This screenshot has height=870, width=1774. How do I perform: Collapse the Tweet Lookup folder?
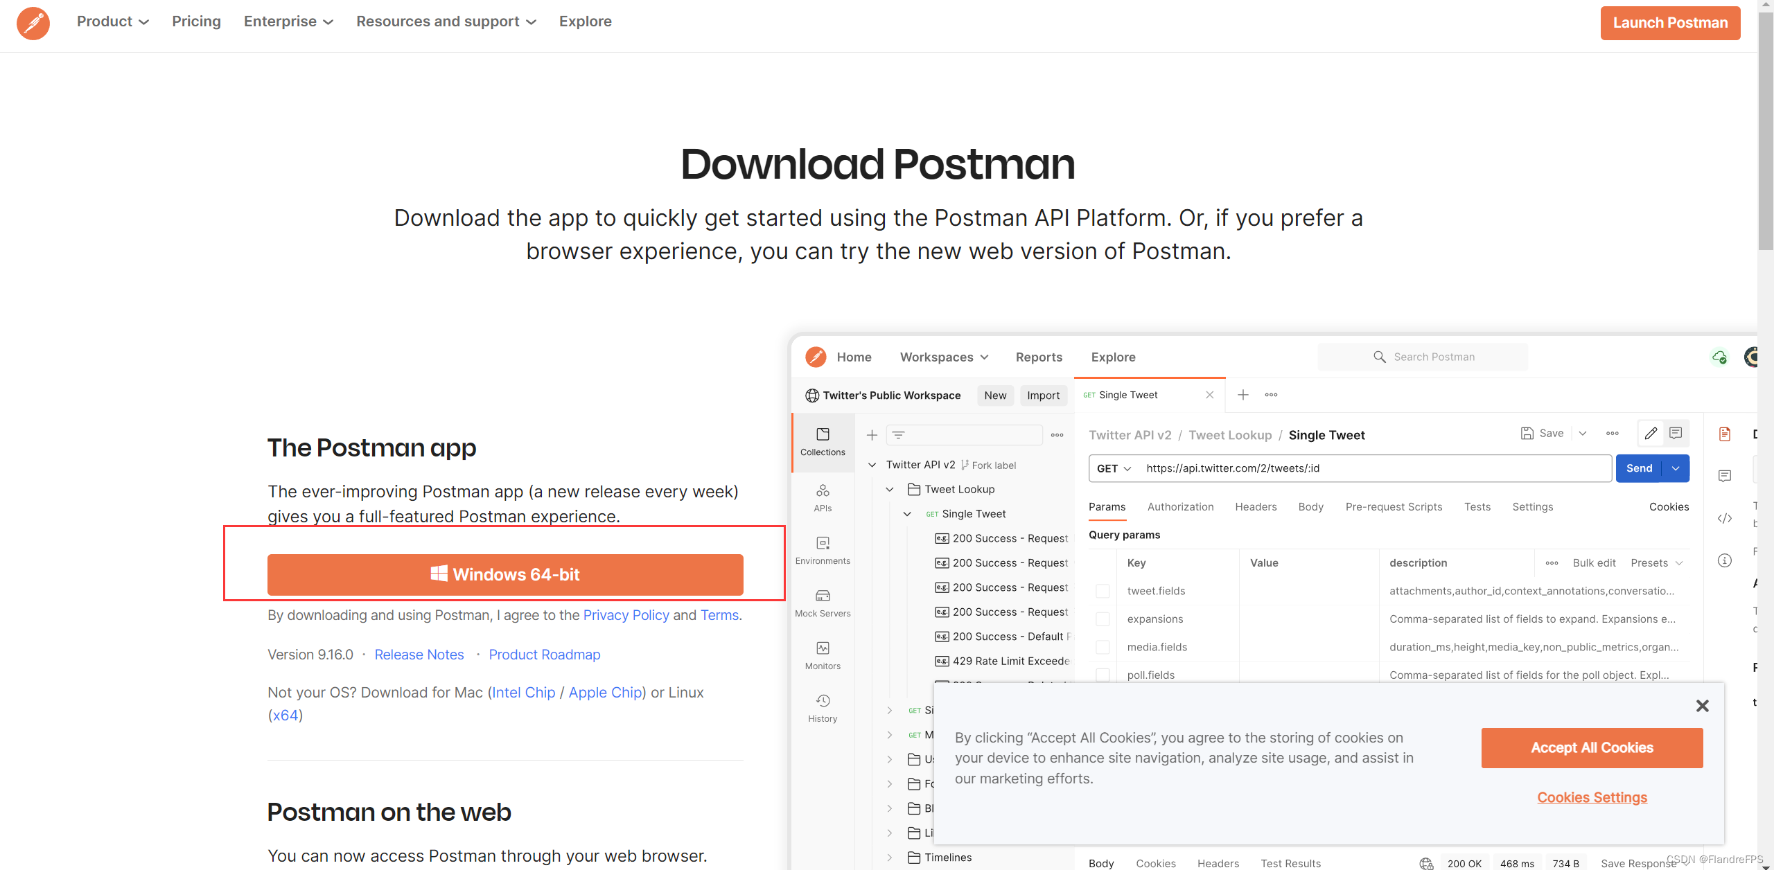coord(890,489)
